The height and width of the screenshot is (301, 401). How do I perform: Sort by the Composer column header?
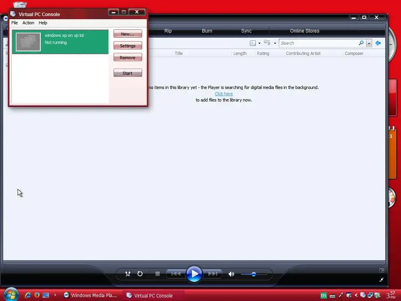(354, 53)
